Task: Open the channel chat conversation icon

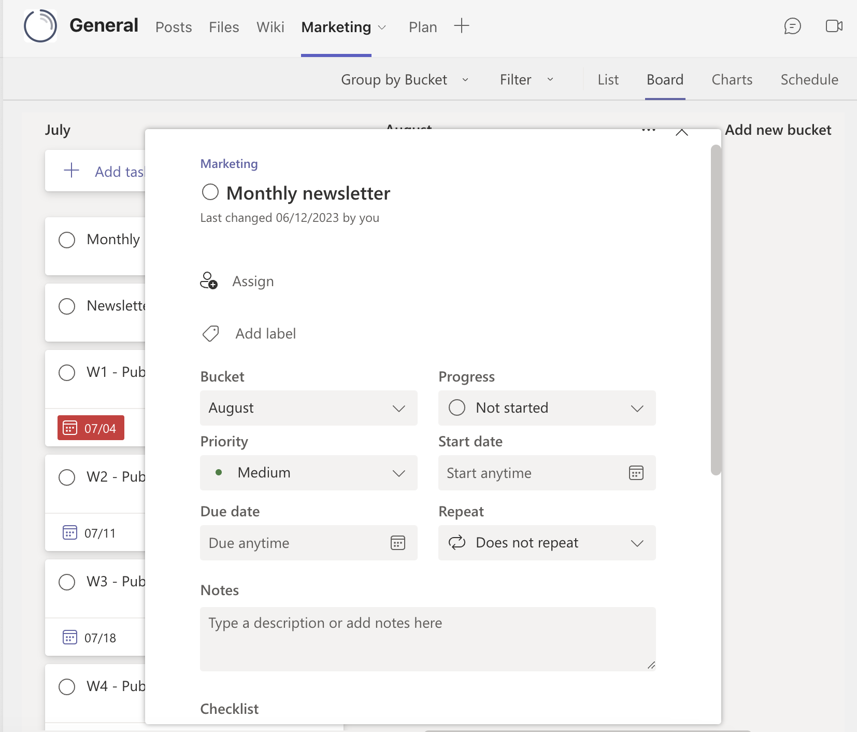Action: [x=792, y=26]
